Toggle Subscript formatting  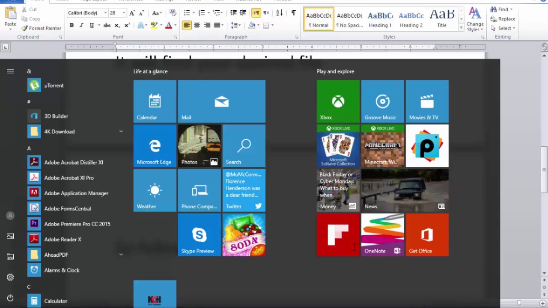(117, 26)
